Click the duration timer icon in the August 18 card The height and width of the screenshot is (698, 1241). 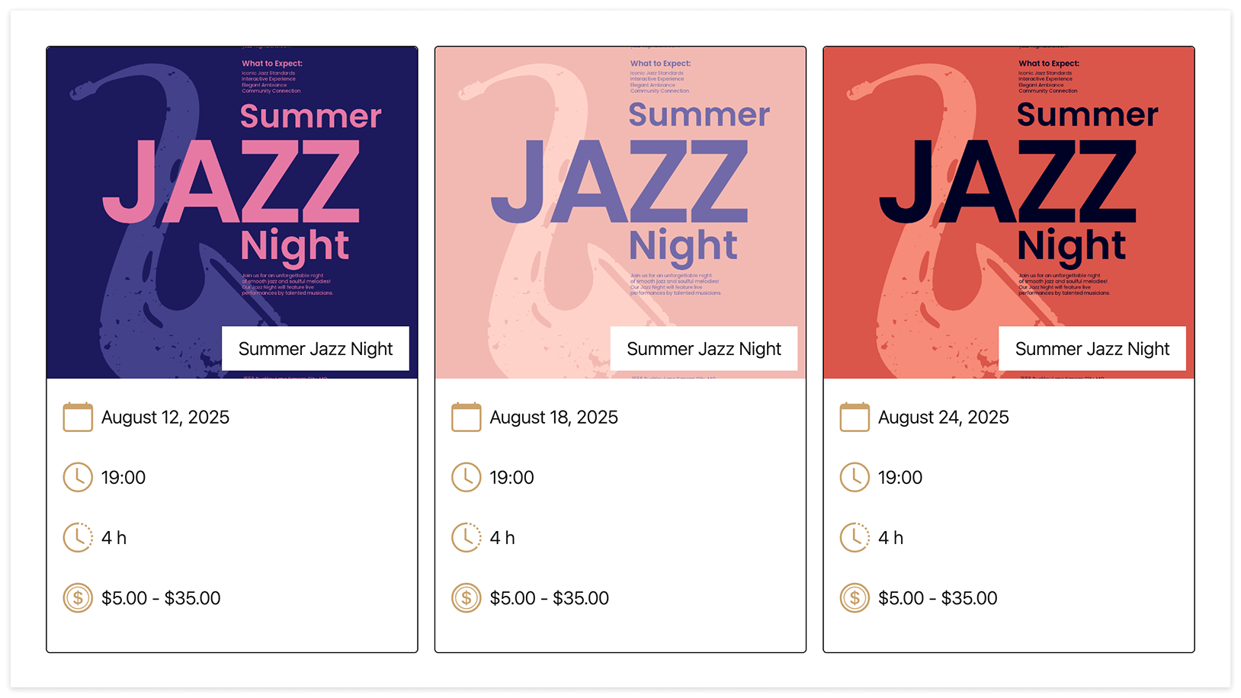coord(467,538)
